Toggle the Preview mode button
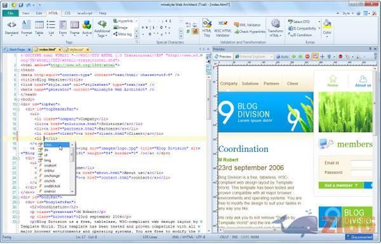The image size is (381, 244). click(223, 57)
